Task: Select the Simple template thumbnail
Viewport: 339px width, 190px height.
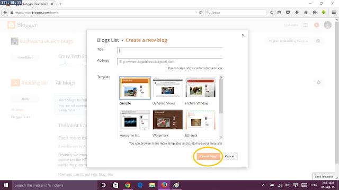Action: tap(135, 88)
